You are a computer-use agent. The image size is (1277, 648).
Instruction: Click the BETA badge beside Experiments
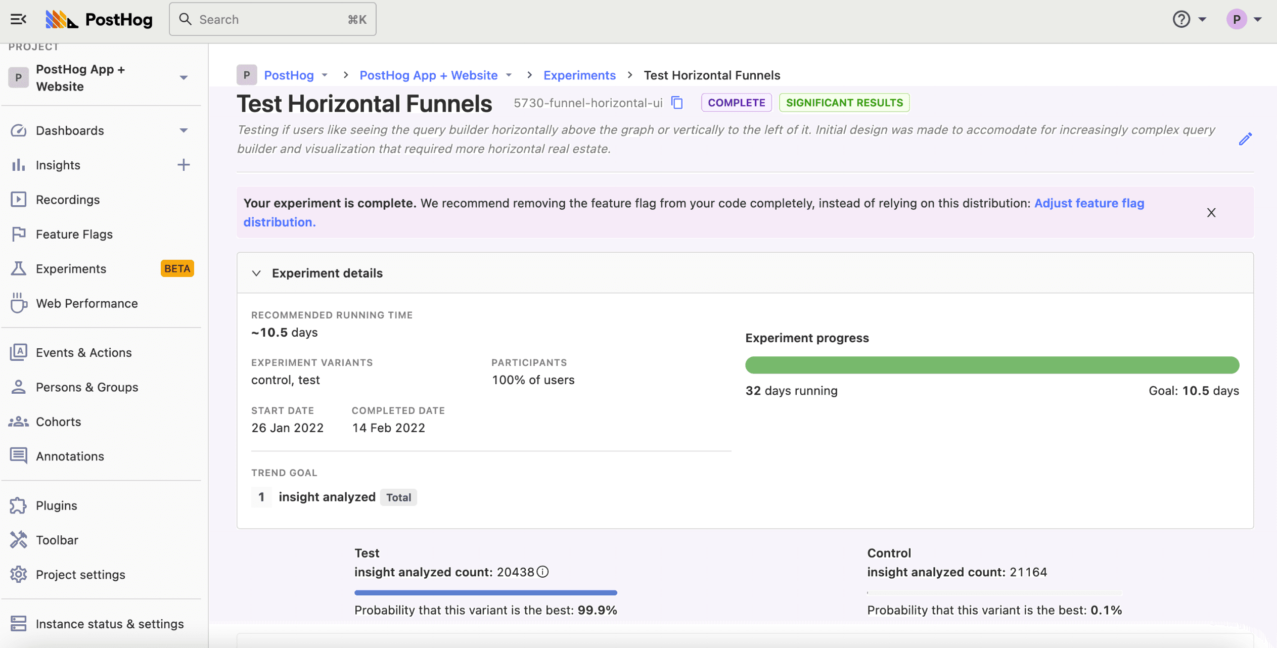pos(177,268)
